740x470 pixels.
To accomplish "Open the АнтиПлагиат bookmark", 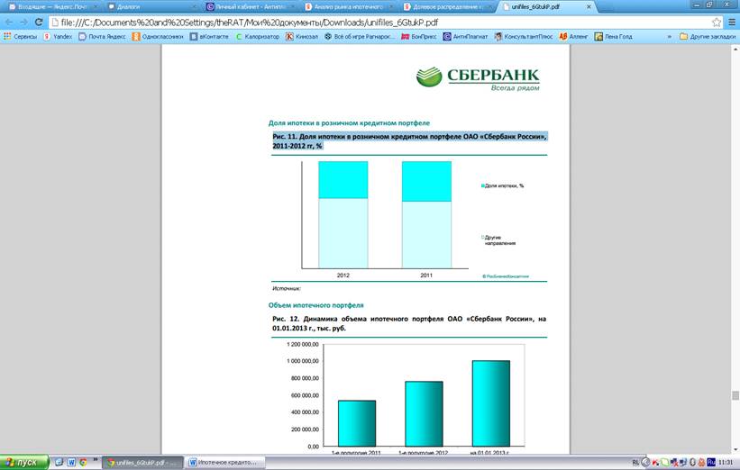I will click(x=465, y=36).
